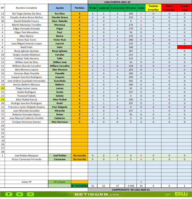Image resolution: width=192 pixels, height=199 pixels.
Task: Click the BW logo in footer
Action: tap(181, 194)
